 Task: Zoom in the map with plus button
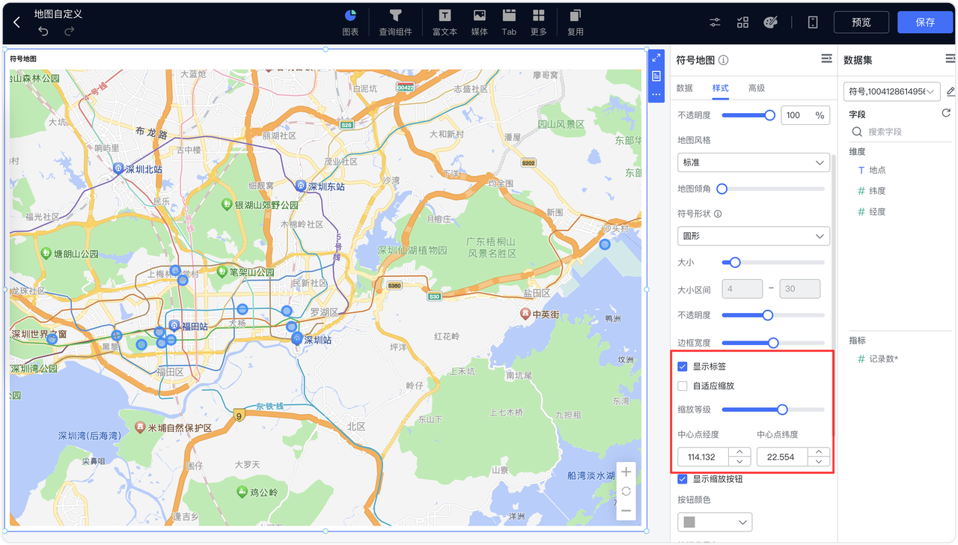point(626,472)
